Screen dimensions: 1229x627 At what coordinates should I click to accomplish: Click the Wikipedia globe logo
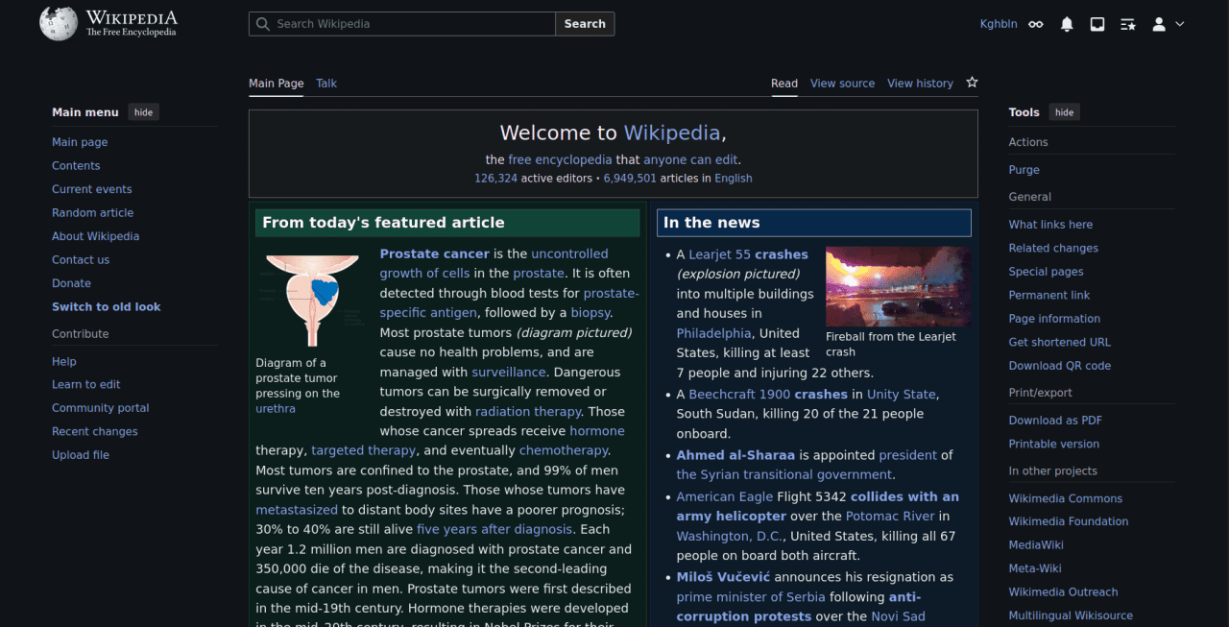point(59,23)
